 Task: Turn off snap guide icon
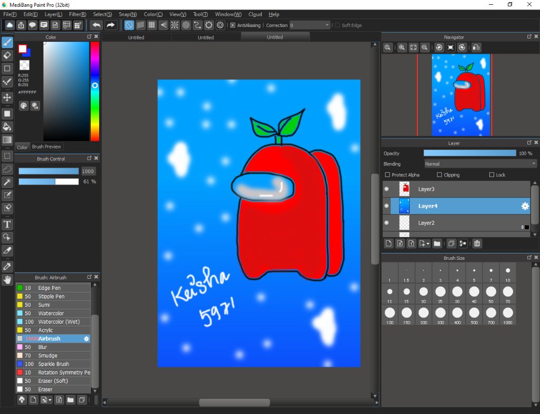click(129, 25)
